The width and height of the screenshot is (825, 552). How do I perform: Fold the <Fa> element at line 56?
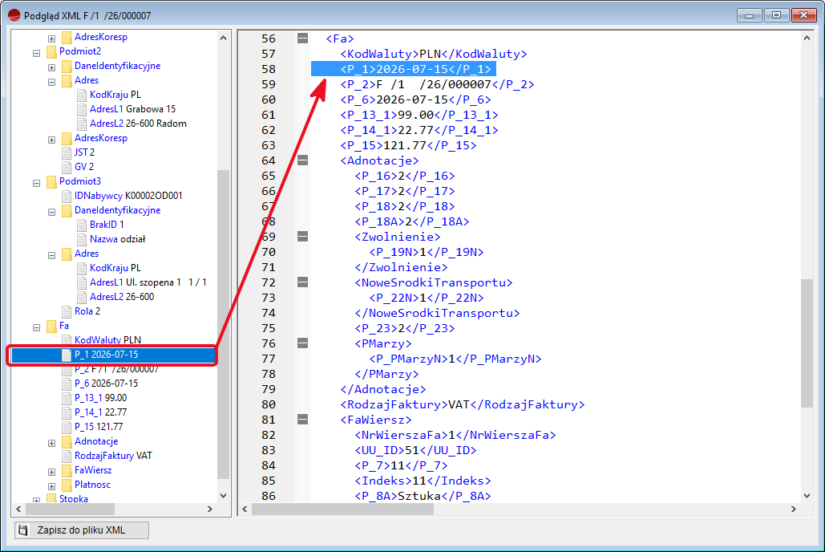[x=302, y=38]
